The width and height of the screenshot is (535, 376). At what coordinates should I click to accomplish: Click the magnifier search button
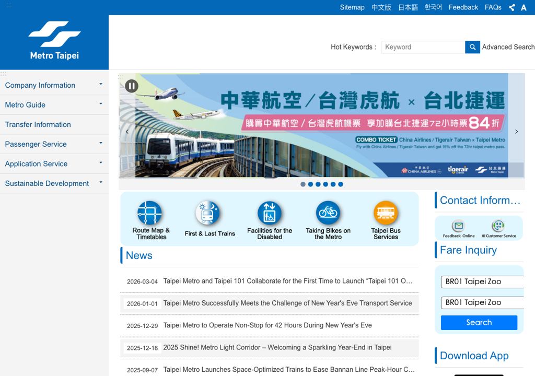point(472,47)
